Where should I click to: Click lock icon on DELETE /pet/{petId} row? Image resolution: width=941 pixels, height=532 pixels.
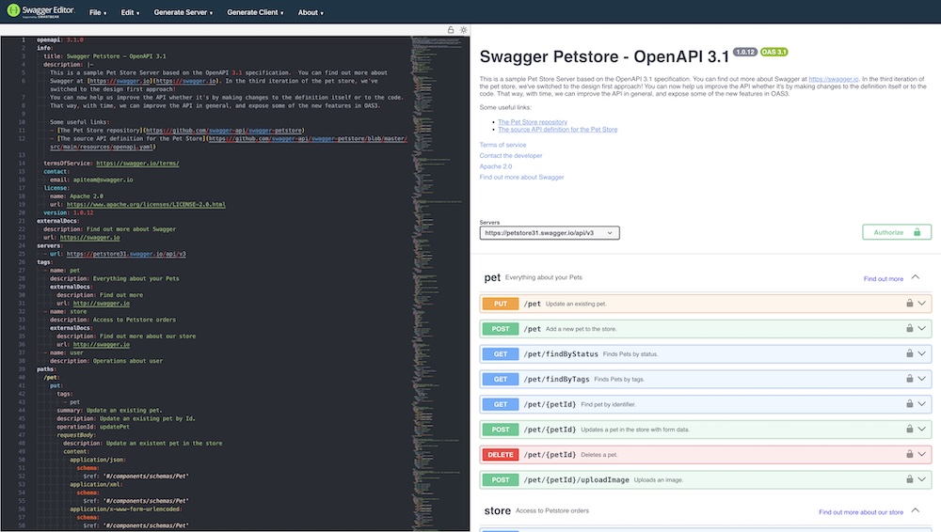[910, 455]
